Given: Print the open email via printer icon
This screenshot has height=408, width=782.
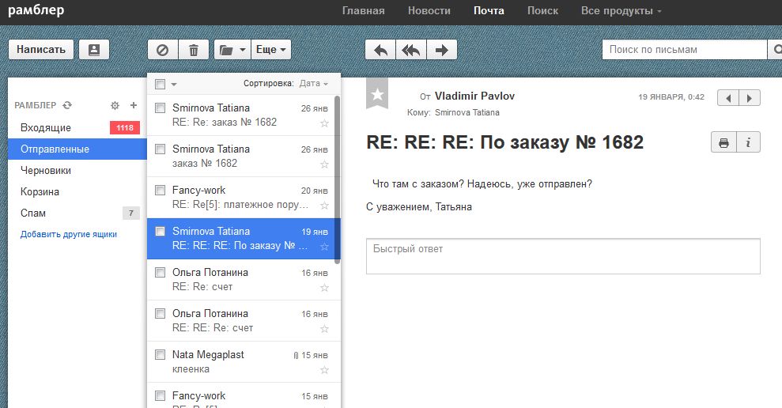Looking at the screenshot, I should (x=723, y=143).
